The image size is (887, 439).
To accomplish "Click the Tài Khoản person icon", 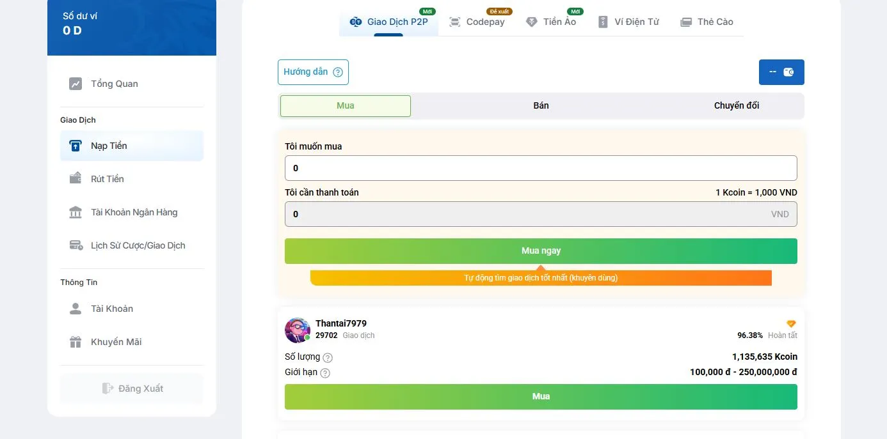I will coord(76,309).
